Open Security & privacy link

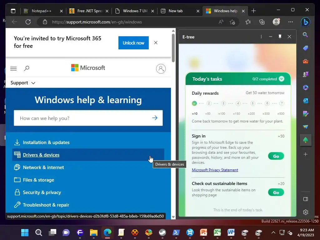(42, 192)
